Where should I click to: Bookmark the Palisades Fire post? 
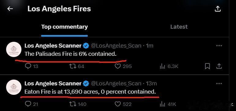[x=208, y=66]
